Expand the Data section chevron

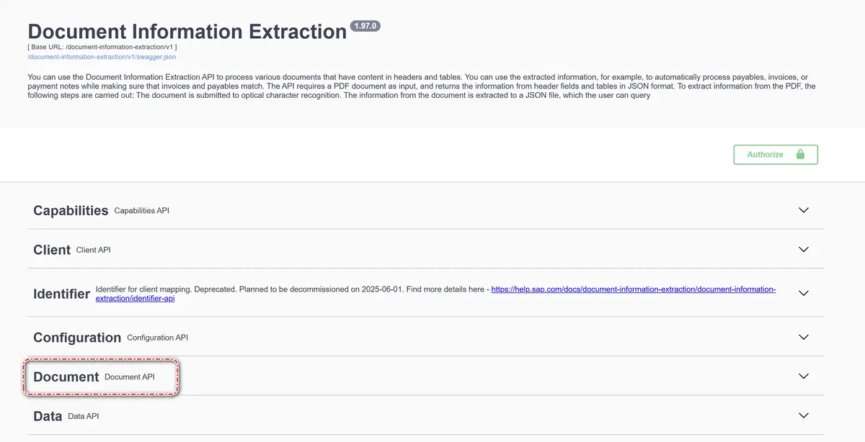804,415
